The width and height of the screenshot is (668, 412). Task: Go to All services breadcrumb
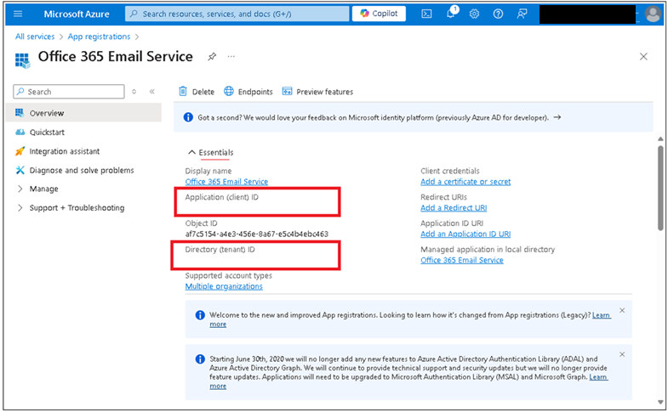(35, 37)
